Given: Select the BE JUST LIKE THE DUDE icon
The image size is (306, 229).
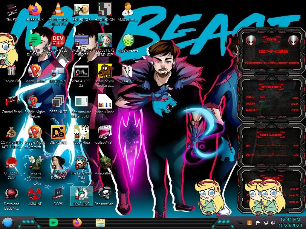Looking at the screenshot, I should tap(105, 40).
